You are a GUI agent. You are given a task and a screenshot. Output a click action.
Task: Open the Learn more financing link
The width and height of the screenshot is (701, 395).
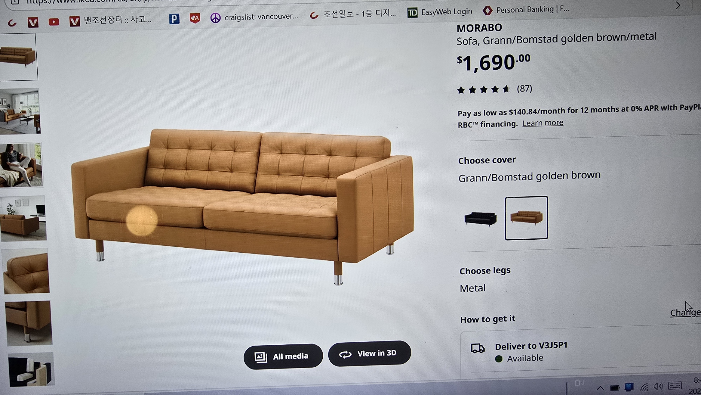[543, 123]
